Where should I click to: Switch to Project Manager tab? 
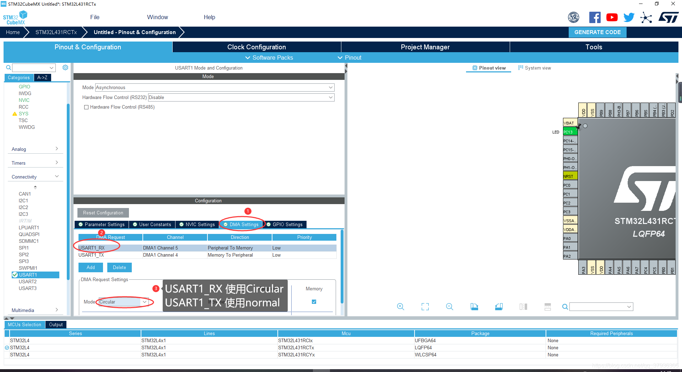(425, 47)
